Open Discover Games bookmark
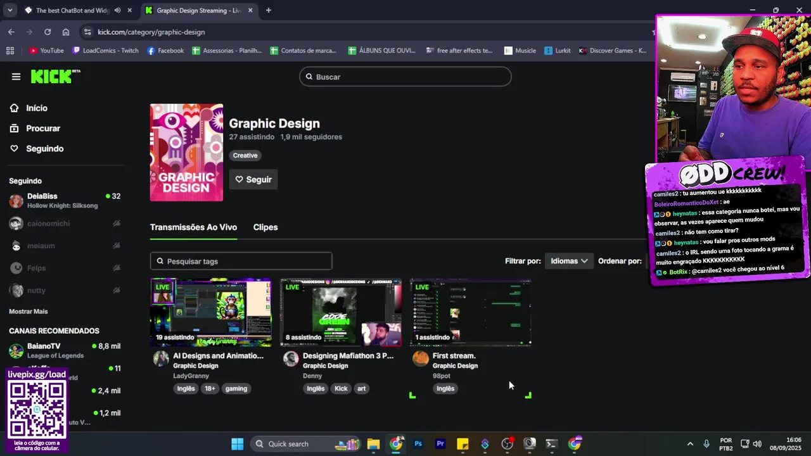Viewport: 811px width, 456px height. 613,51
